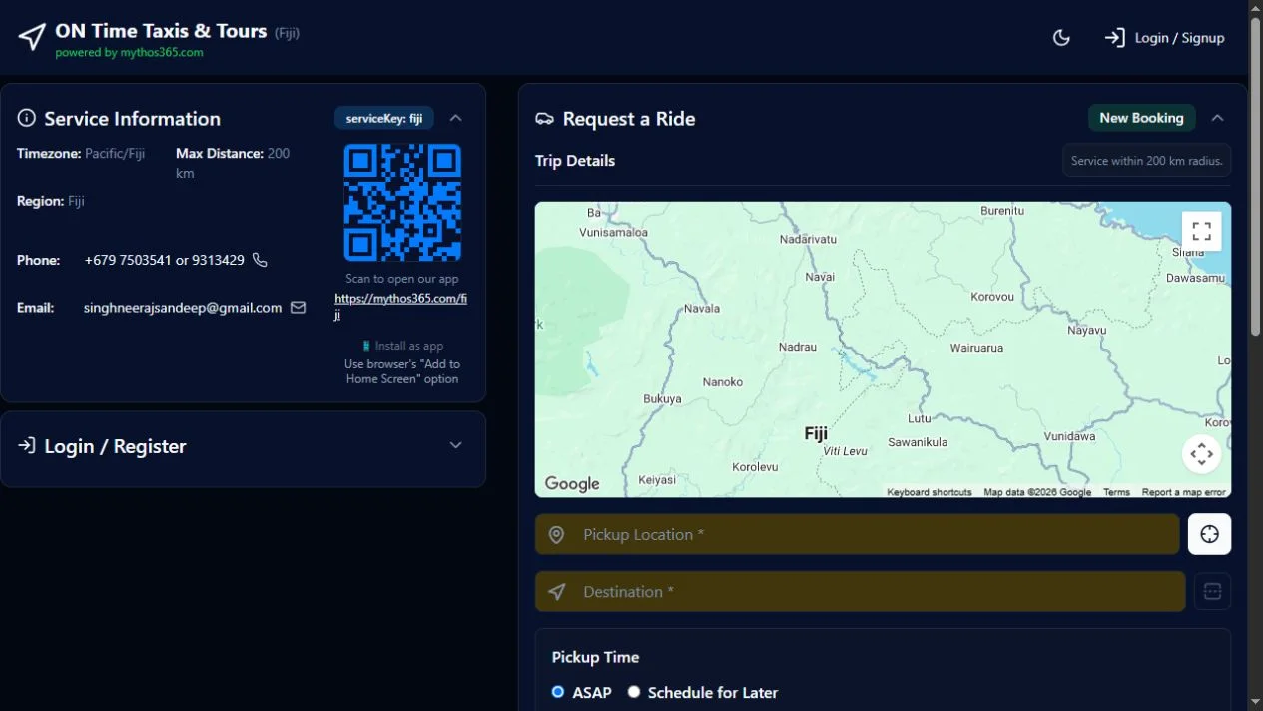The height and width of the screenshot is (711, 1263).
Task: Click the Google logo on the map
Action: (572, 484)
